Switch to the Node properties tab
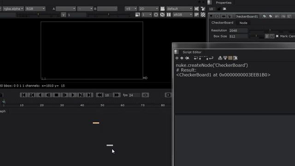The width and height of the screenshot is (295, 166). [x=243, y=23]
